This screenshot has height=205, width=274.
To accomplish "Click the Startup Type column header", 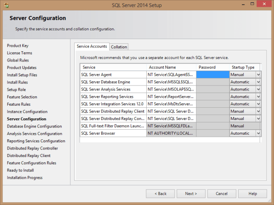I will click(x=243, y=67).
